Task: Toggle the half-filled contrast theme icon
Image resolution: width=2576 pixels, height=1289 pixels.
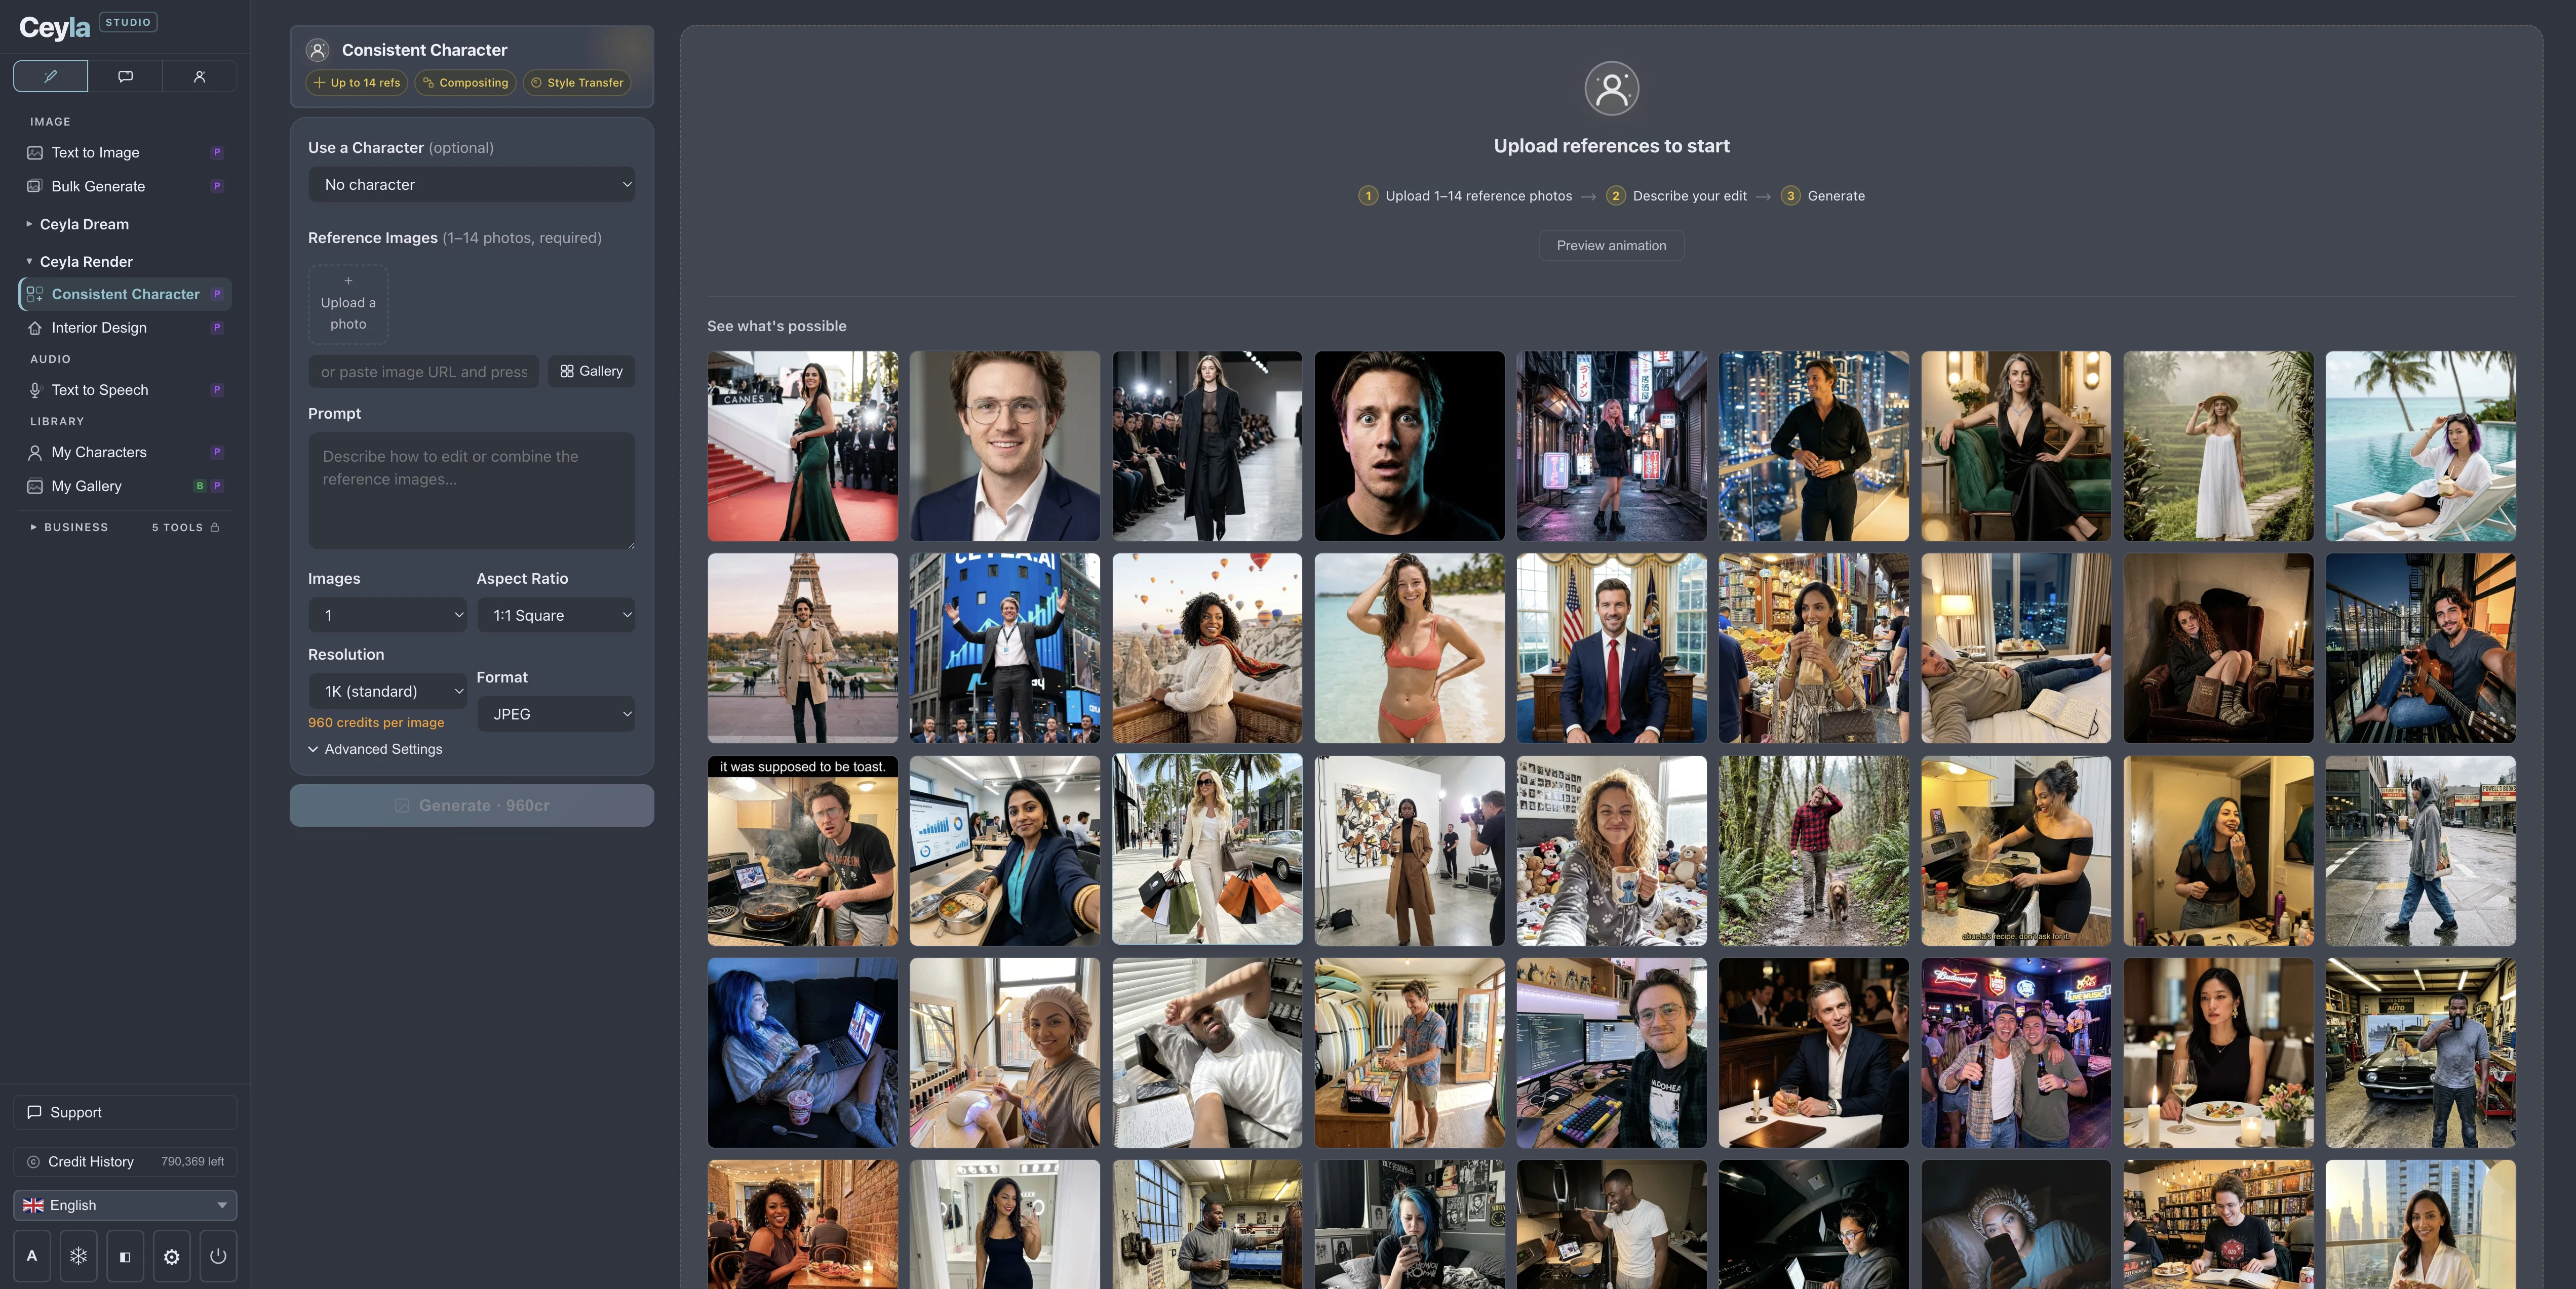Action: point(125,1256)
